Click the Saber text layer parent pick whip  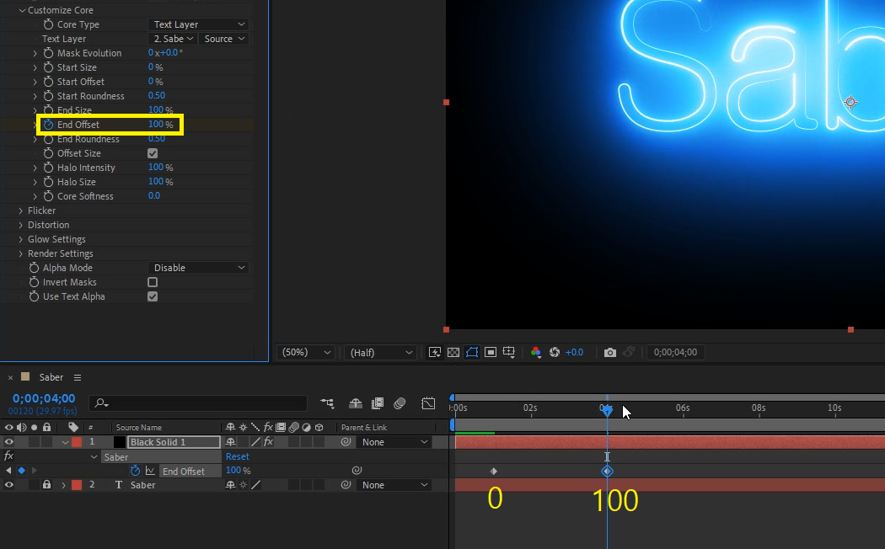pyautogui.click(x=346, y=485)
